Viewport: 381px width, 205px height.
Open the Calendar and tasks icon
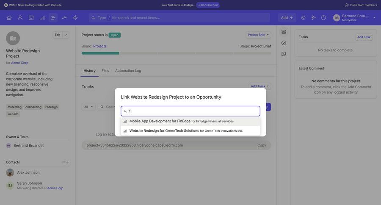31,18
